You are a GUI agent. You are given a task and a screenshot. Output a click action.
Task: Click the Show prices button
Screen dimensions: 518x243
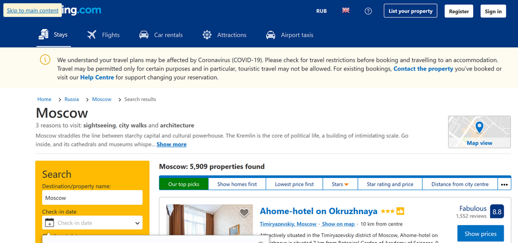[480, 233]
